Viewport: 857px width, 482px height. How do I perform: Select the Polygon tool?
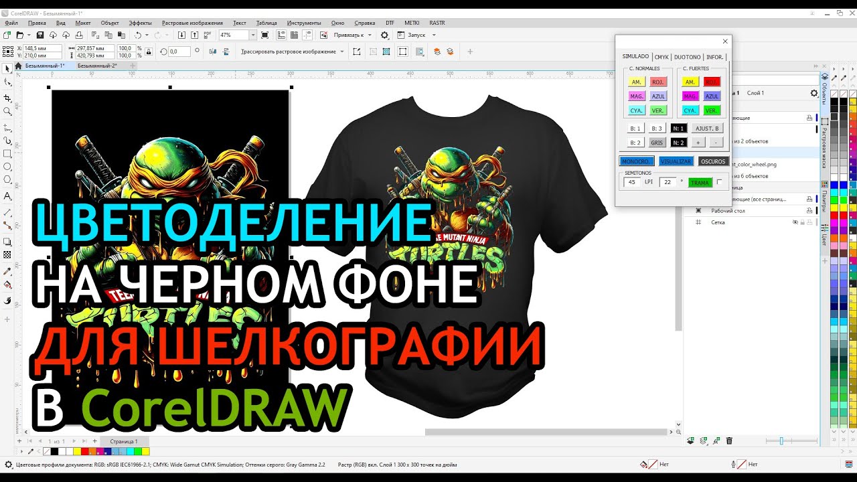7,179
